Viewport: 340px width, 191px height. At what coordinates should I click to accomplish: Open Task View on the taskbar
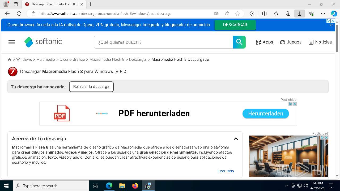pyautogui.click(x=96, y=186)
